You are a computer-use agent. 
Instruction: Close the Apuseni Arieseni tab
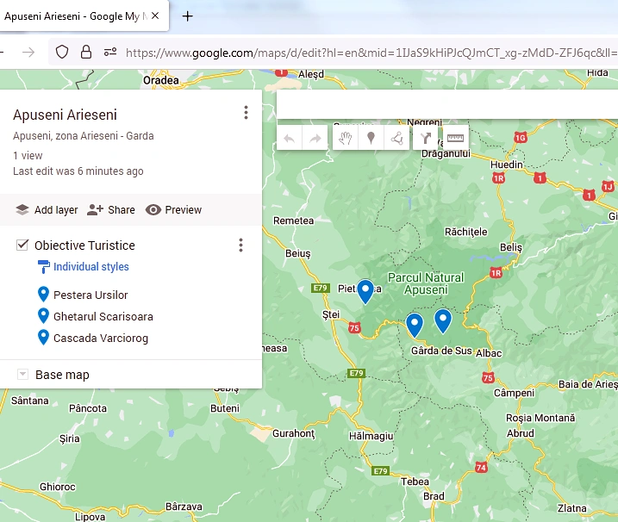pyautogui.click(x=155, y=16)
